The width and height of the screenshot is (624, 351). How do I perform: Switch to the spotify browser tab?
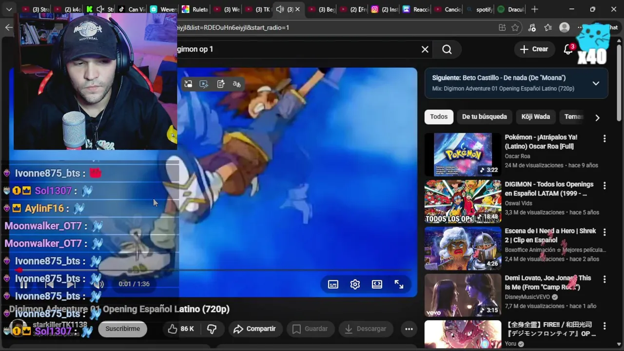pyautogui.click(x=479, y=9)
